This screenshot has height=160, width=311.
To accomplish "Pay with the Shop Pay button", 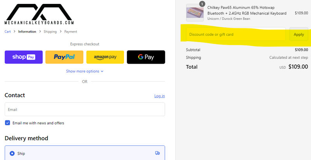I will coord(24,57).
